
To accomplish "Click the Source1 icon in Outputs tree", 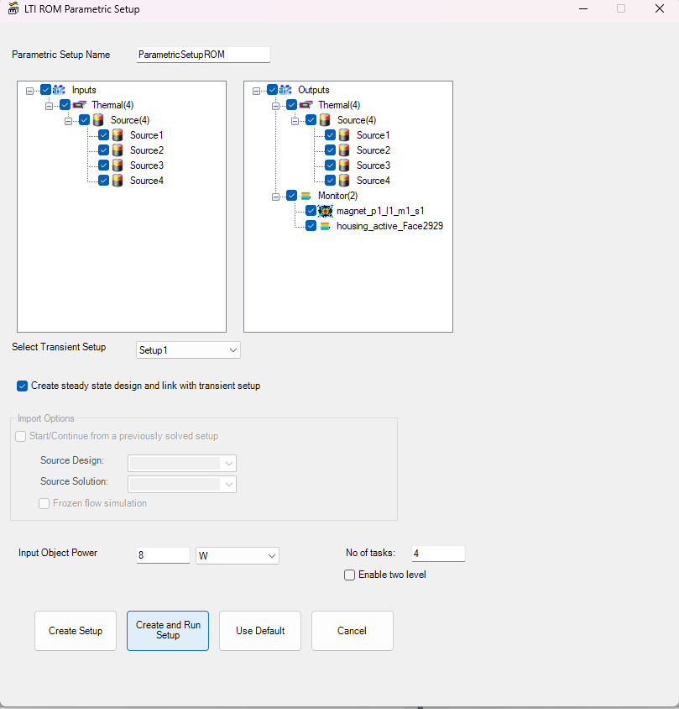I will point(344,135).
